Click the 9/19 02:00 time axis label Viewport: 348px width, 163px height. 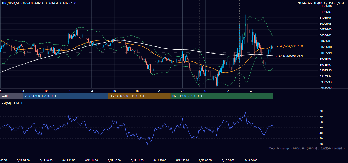click(228, 161)
